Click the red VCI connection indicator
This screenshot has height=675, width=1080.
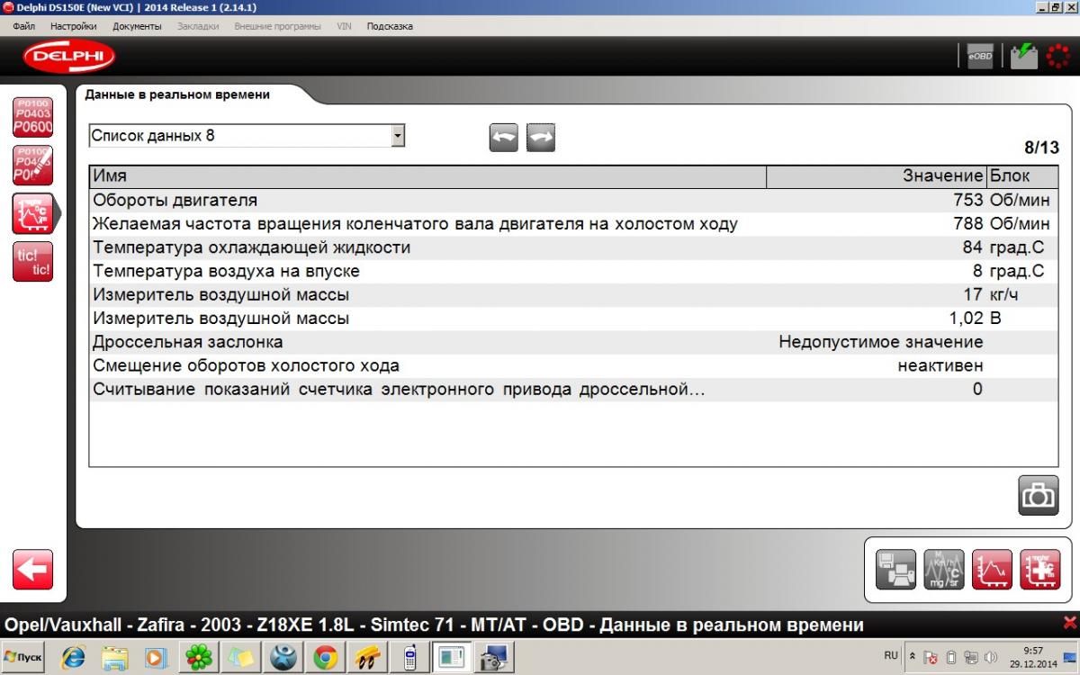tap(1058, 56)
